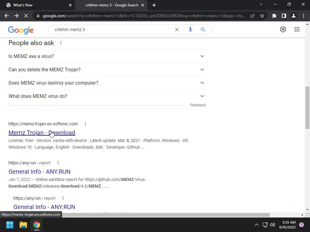Image resolution: width=310 pixels, height=232 pixels.
Task: Clear the search box with the X
Action: point(177,30)
